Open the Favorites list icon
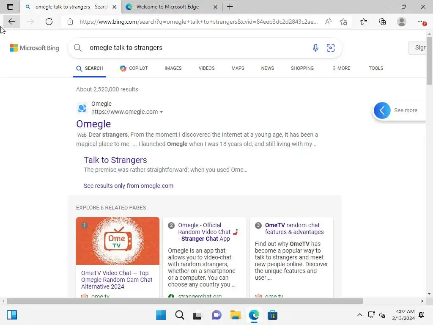 click(x=364, y=22)
